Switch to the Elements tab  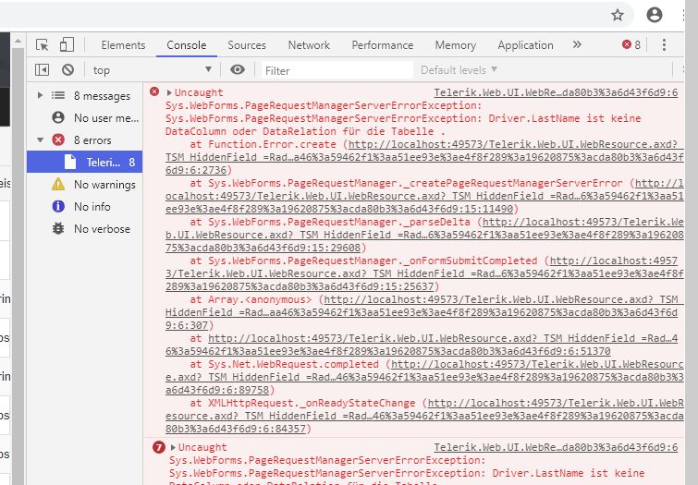(123, 45)
